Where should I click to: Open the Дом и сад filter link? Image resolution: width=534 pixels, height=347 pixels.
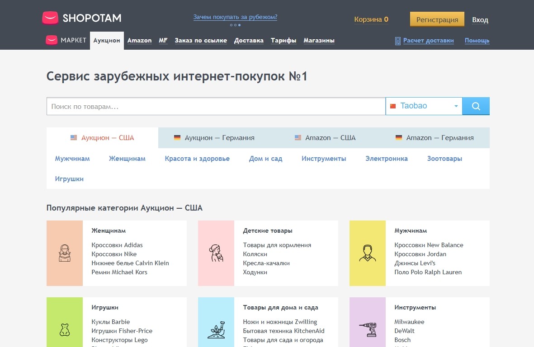click(265, 159)
